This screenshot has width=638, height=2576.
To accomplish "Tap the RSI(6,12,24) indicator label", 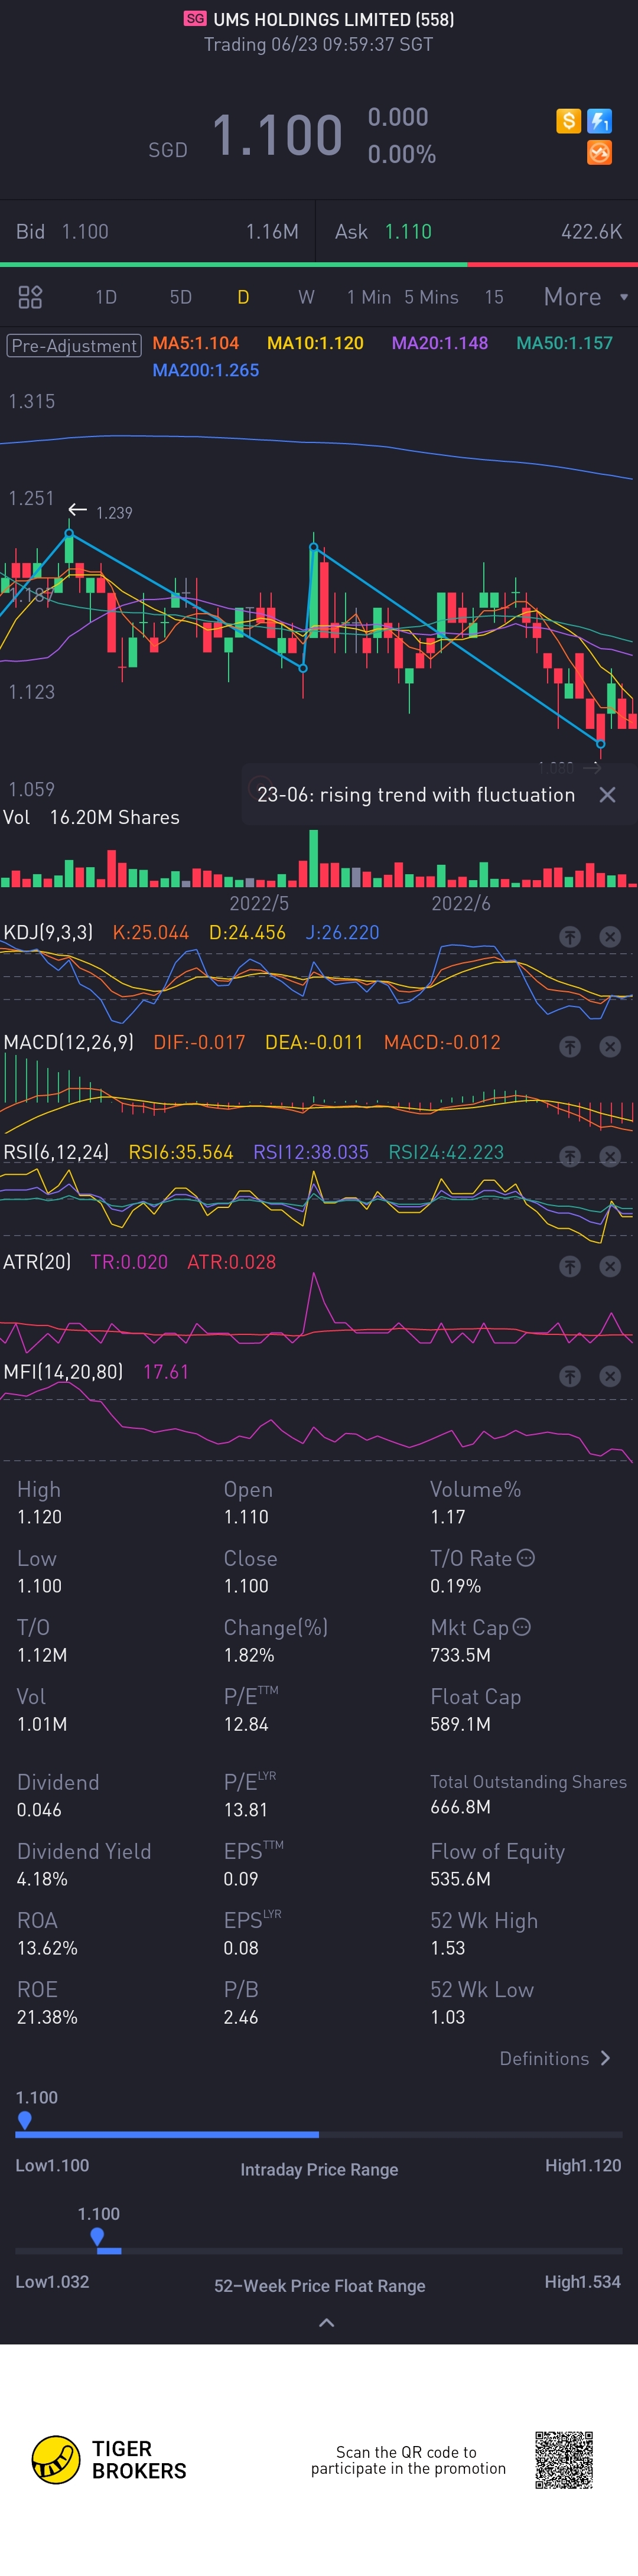I will [56, 1152].
